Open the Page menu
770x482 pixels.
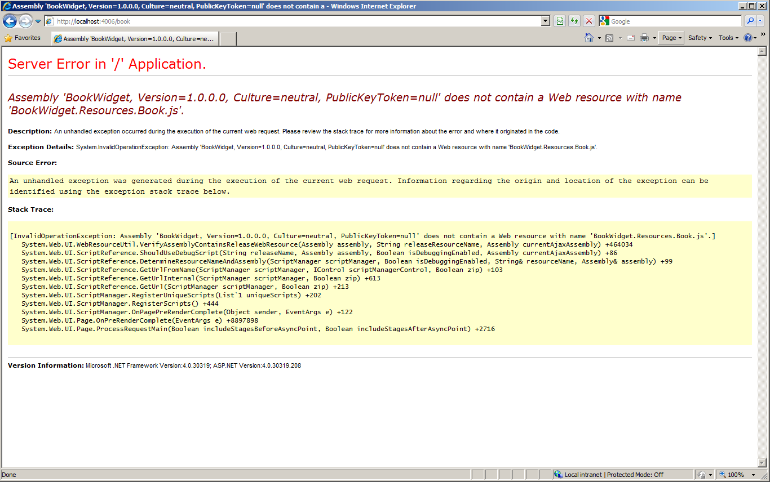[671, 38]
